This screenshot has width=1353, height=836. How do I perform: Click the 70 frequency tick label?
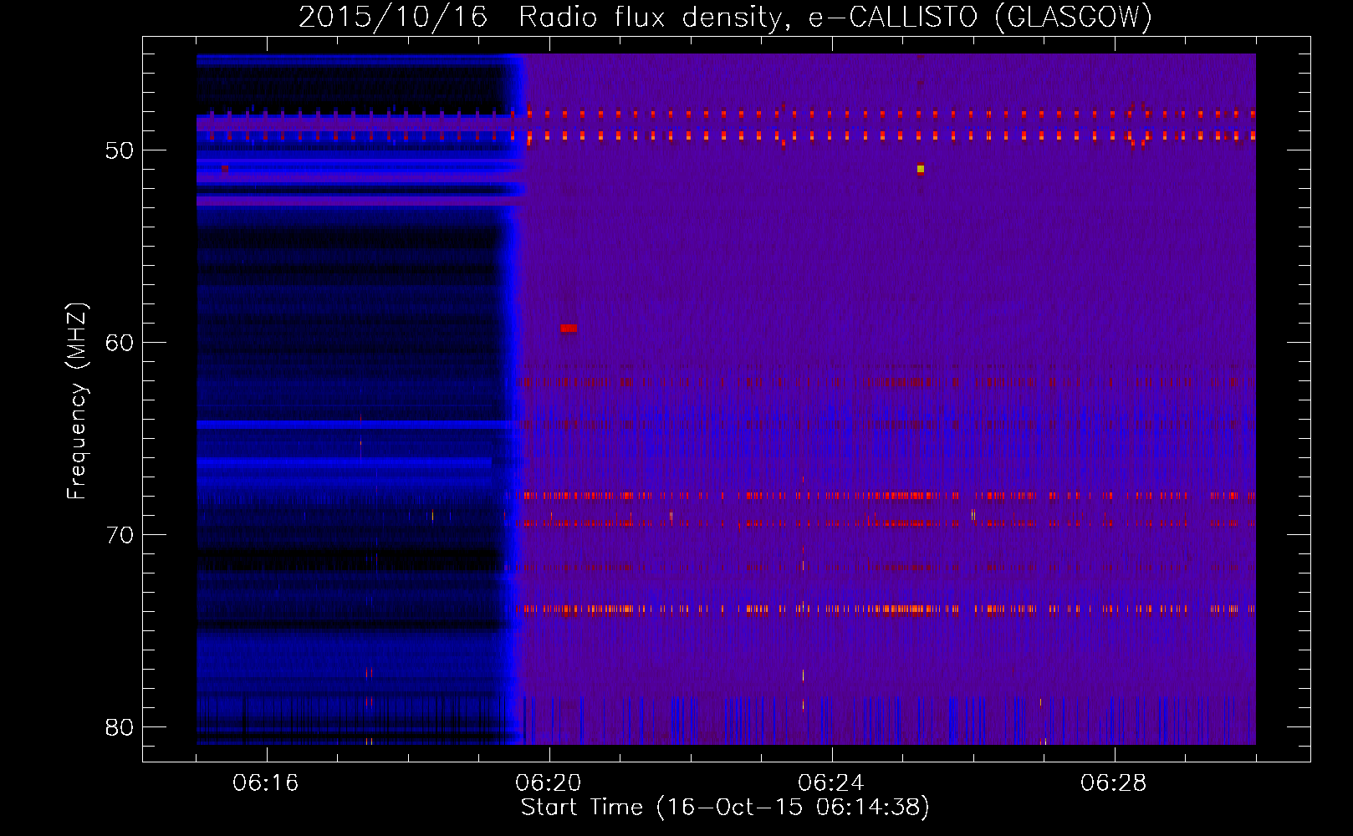(120, 535)
